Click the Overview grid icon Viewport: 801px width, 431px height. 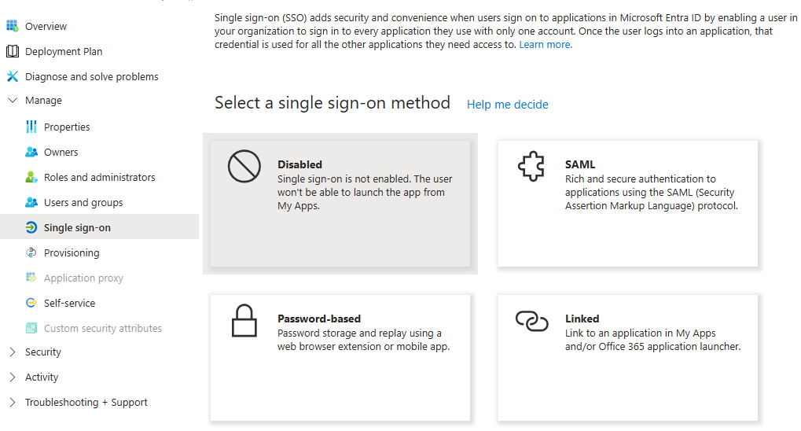(x=12, y=26)
